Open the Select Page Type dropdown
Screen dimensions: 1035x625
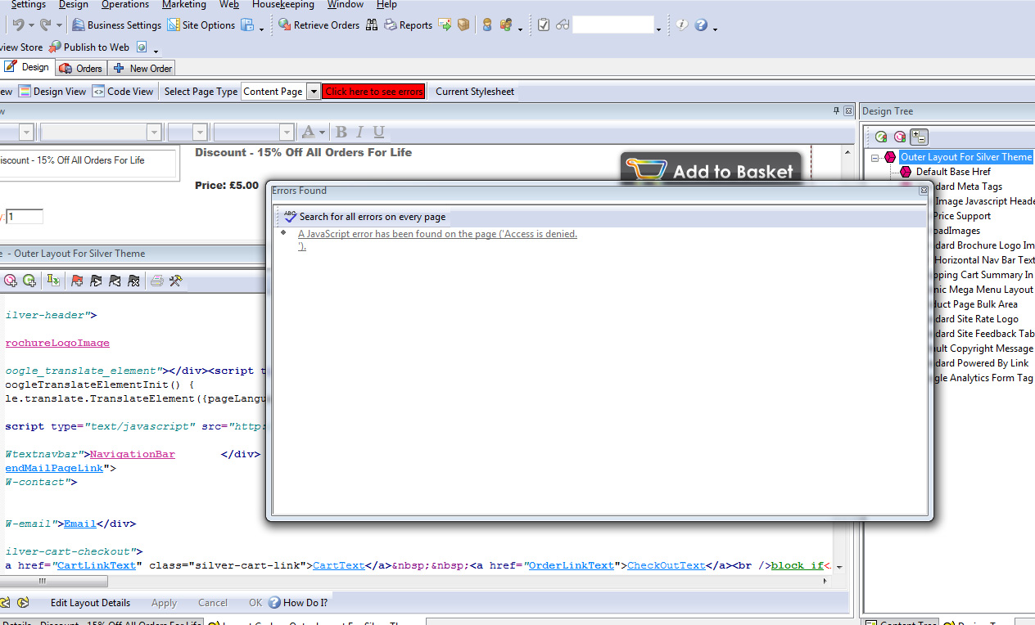point(313,92)
